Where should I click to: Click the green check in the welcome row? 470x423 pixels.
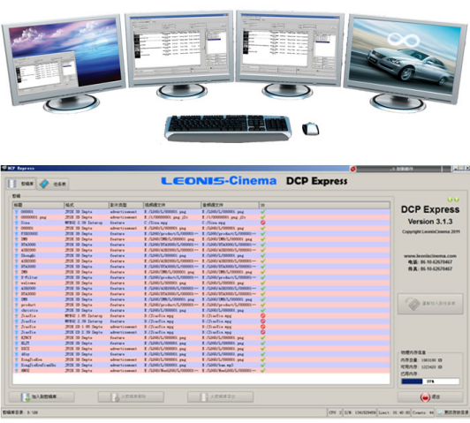click(263, 283)
